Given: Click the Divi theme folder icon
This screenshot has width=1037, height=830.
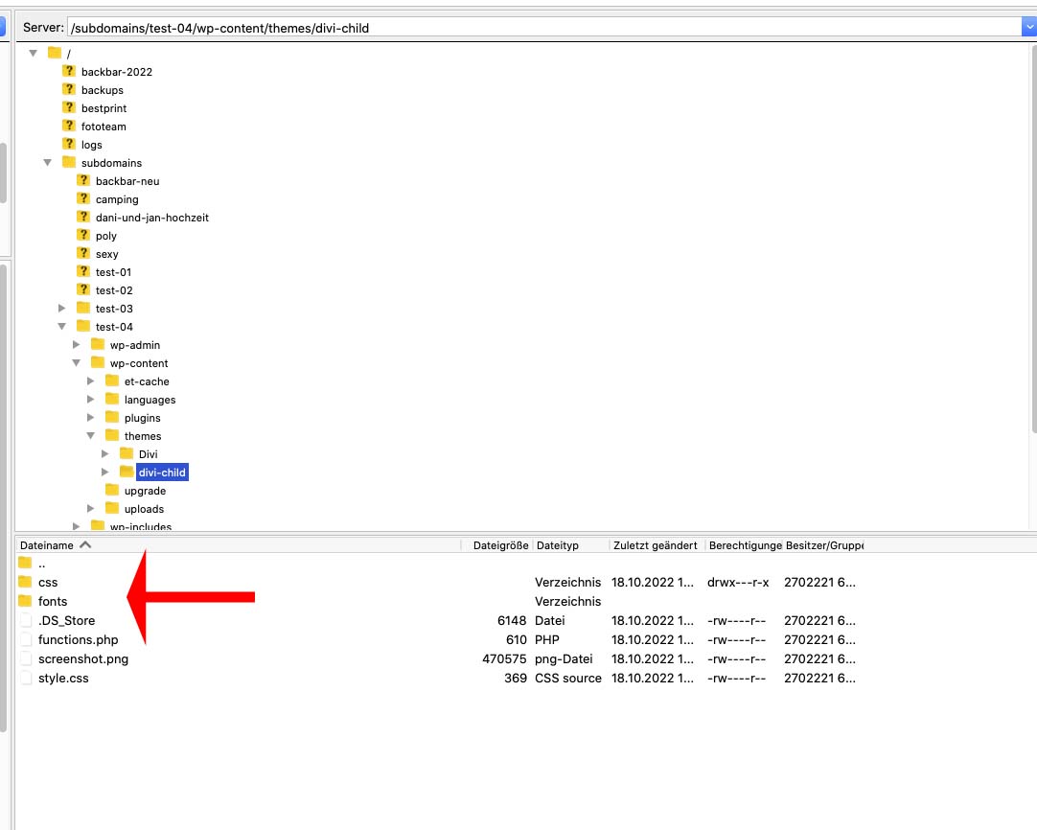Looking at the screenshot, I should coord(127,454).
